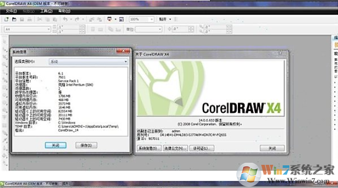Image resolution: width=338 pixels, height=188 pixels.
Task: Click the 'C:\Windows' directory value
Action: coord(67,123)
